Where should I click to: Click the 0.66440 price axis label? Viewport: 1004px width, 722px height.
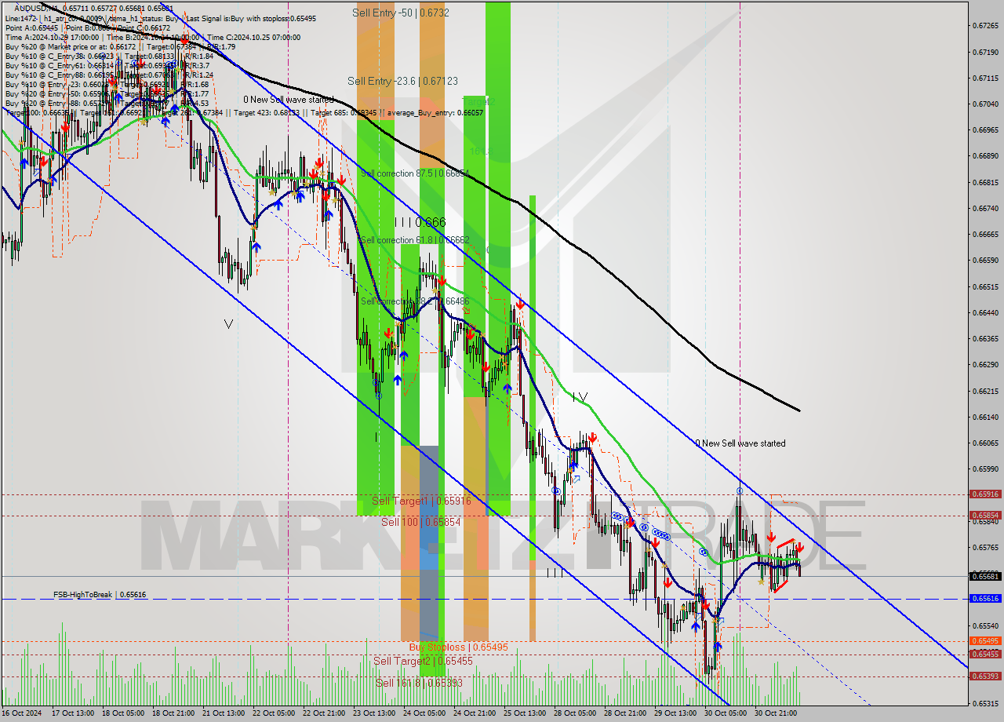pyautogui.click(x=984, y=313)
